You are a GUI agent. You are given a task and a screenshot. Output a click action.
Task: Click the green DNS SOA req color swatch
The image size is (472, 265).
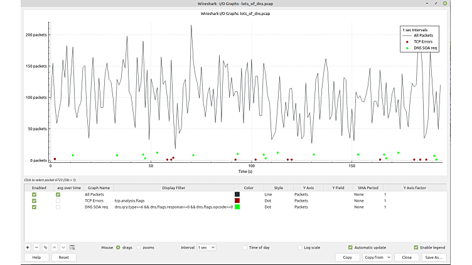click(x=237, y=207)
